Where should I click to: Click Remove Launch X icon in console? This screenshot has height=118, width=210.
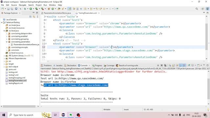tap(162, 65)
